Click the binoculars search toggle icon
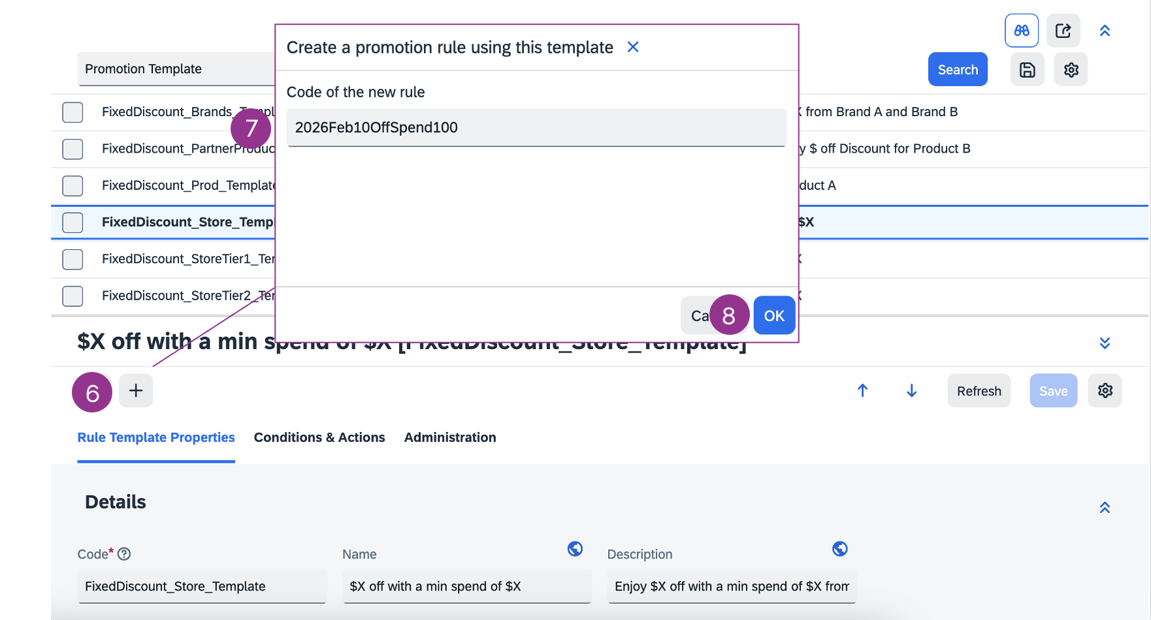 point(1022,31)
